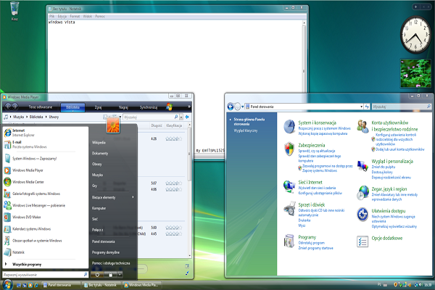
Task: Click the Start menu lock button
Action: tap(110, 275)
